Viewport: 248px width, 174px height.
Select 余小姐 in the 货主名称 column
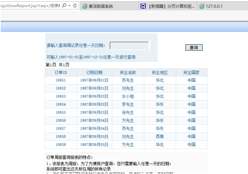tap(128, 96)
